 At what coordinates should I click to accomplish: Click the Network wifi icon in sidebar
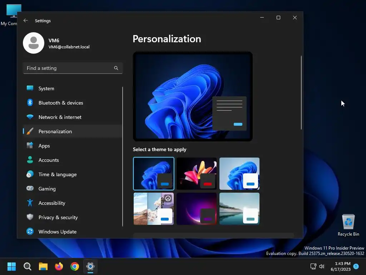pos(30,117)
